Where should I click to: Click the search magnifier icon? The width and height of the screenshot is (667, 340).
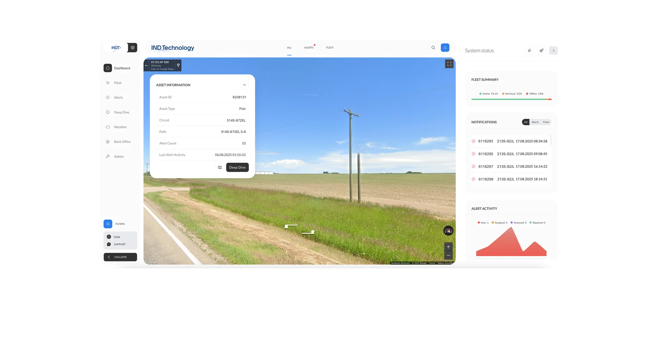(x=433, y=48)
